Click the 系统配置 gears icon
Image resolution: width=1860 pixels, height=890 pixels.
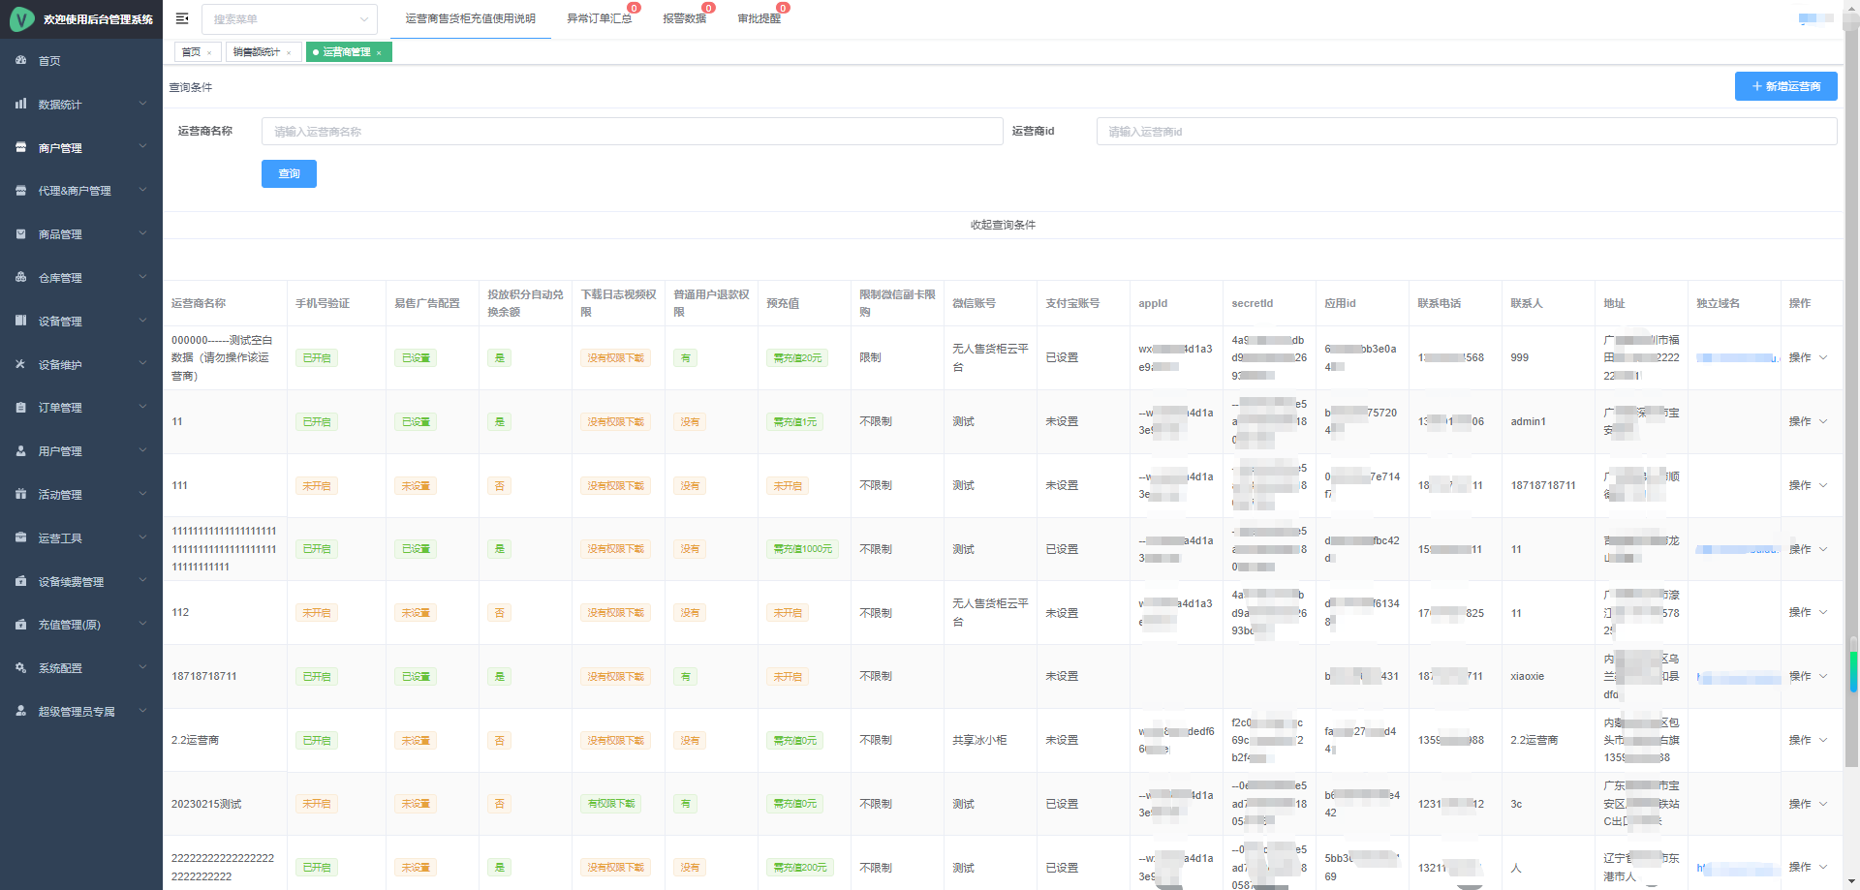[x=21, y=668]
